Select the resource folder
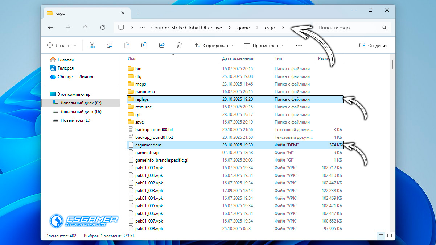The image size is (436, 245). pyautogui.click(x=235, y=107)
